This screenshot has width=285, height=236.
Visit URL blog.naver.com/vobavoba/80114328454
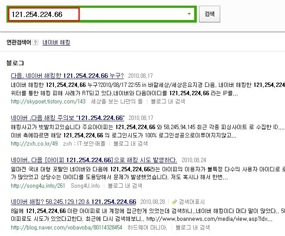[x=66, y=227]
